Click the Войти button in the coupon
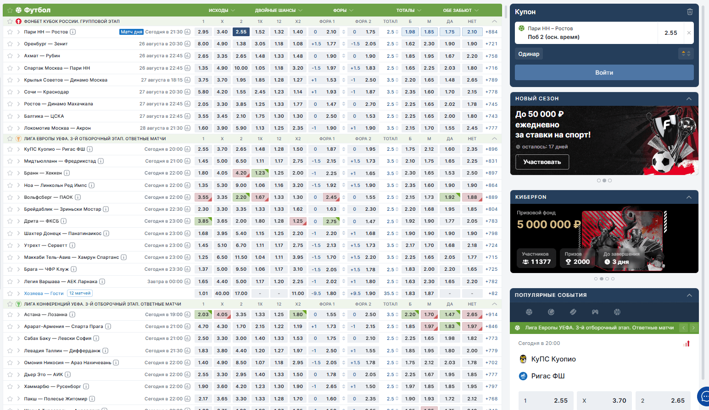The height and width of the screenshot is (410, 709). pyautogui.click(x=604, y=72)
